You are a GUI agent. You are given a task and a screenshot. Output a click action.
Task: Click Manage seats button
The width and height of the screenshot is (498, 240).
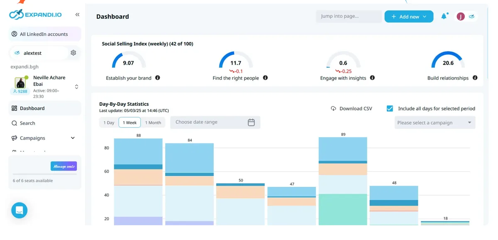pos(64,166)
